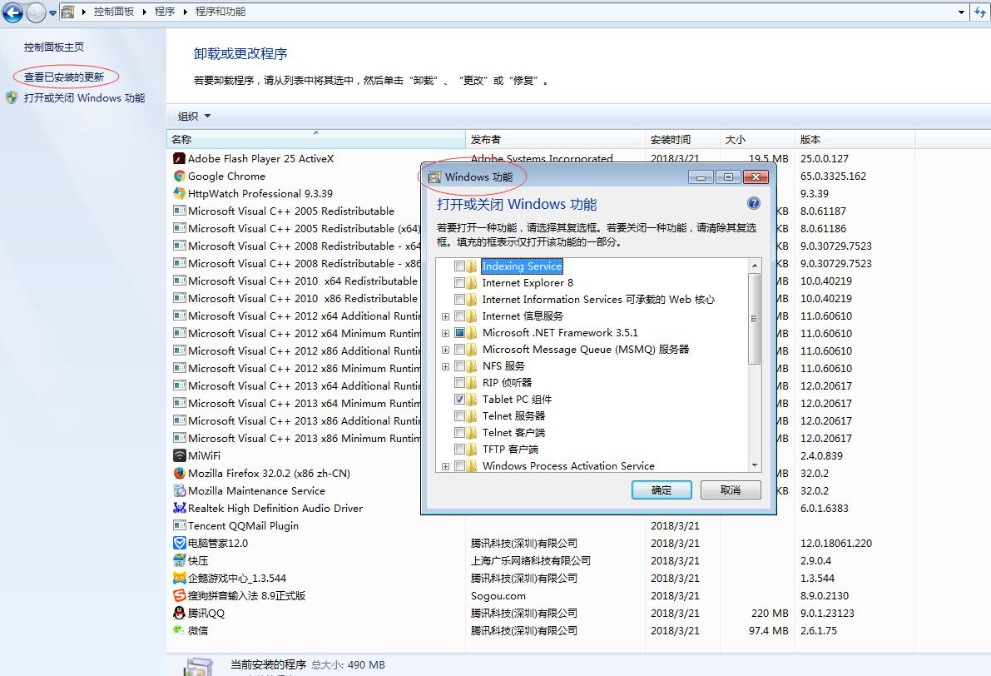Open help via blue question mark icon
The width and height of the screenshot is (991, 676).
click(x=754, y=203)
